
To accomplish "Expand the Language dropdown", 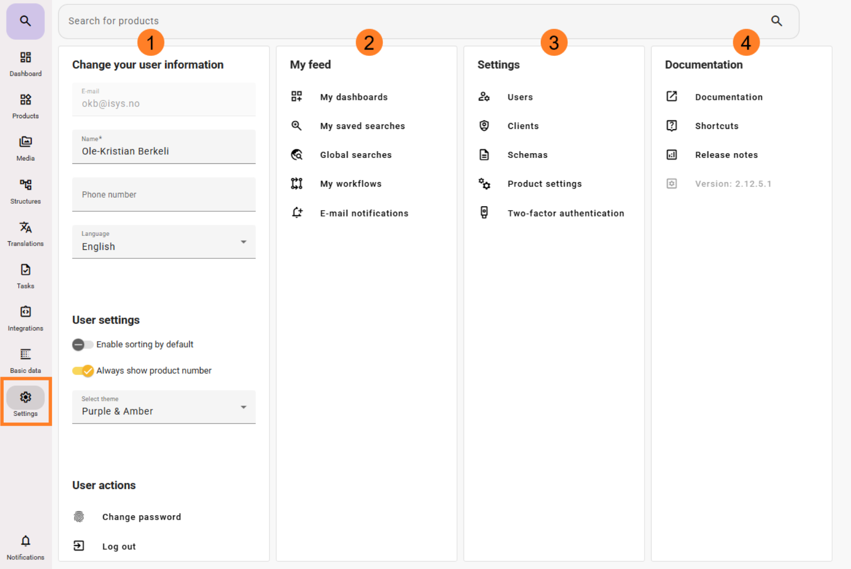I will pos(163,242).
